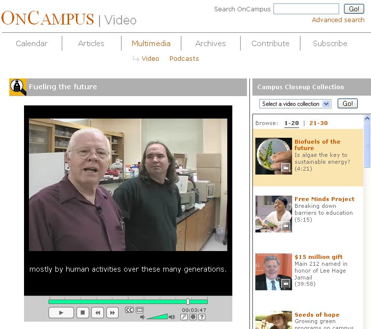Click the rewind button in player

98,313
